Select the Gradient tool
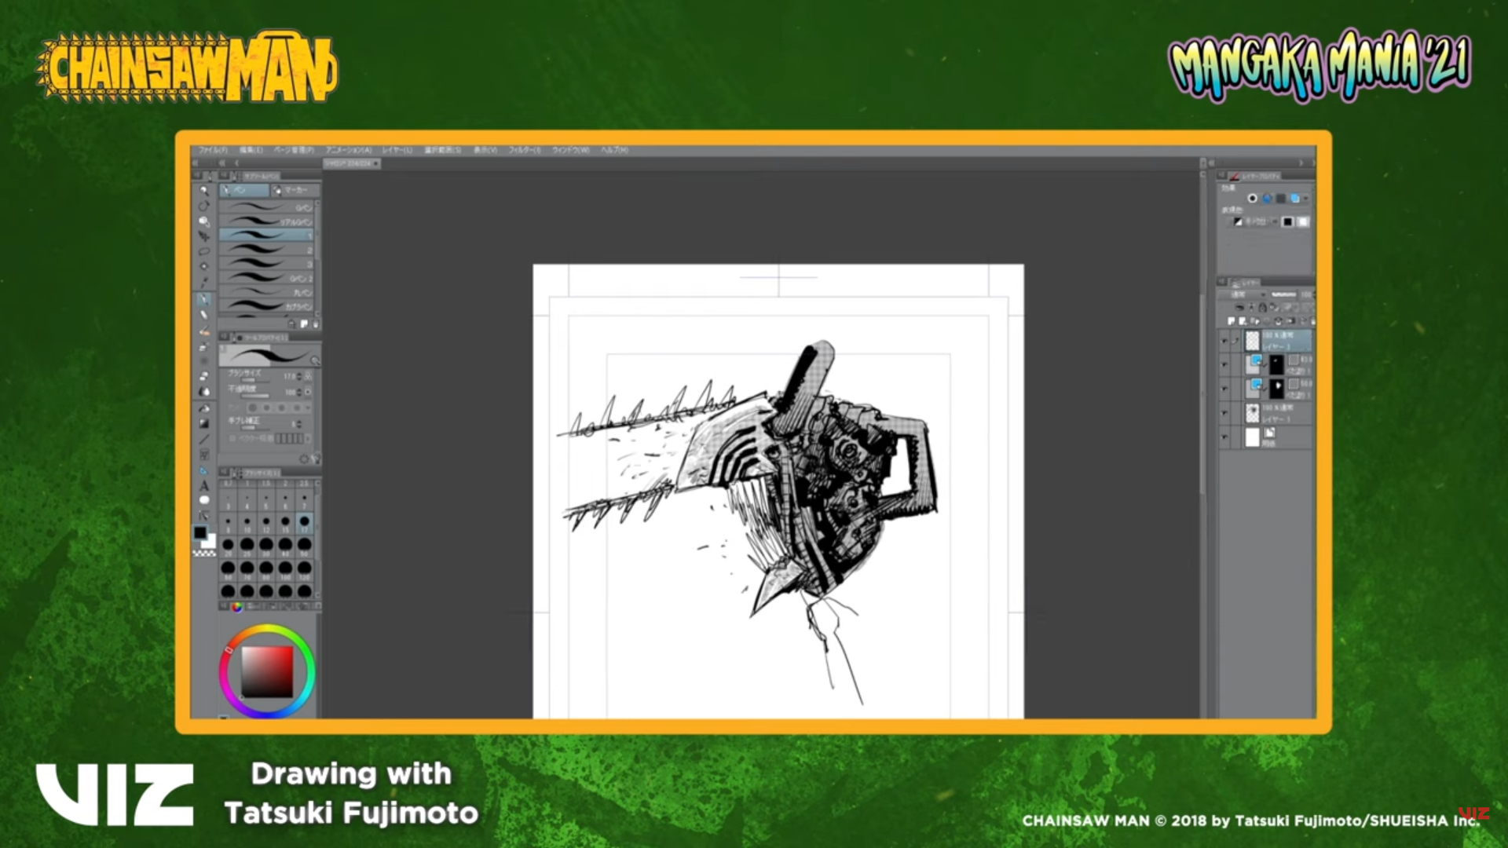The width and height of the screenshot is (1508, 848). (x=203, y=423)
